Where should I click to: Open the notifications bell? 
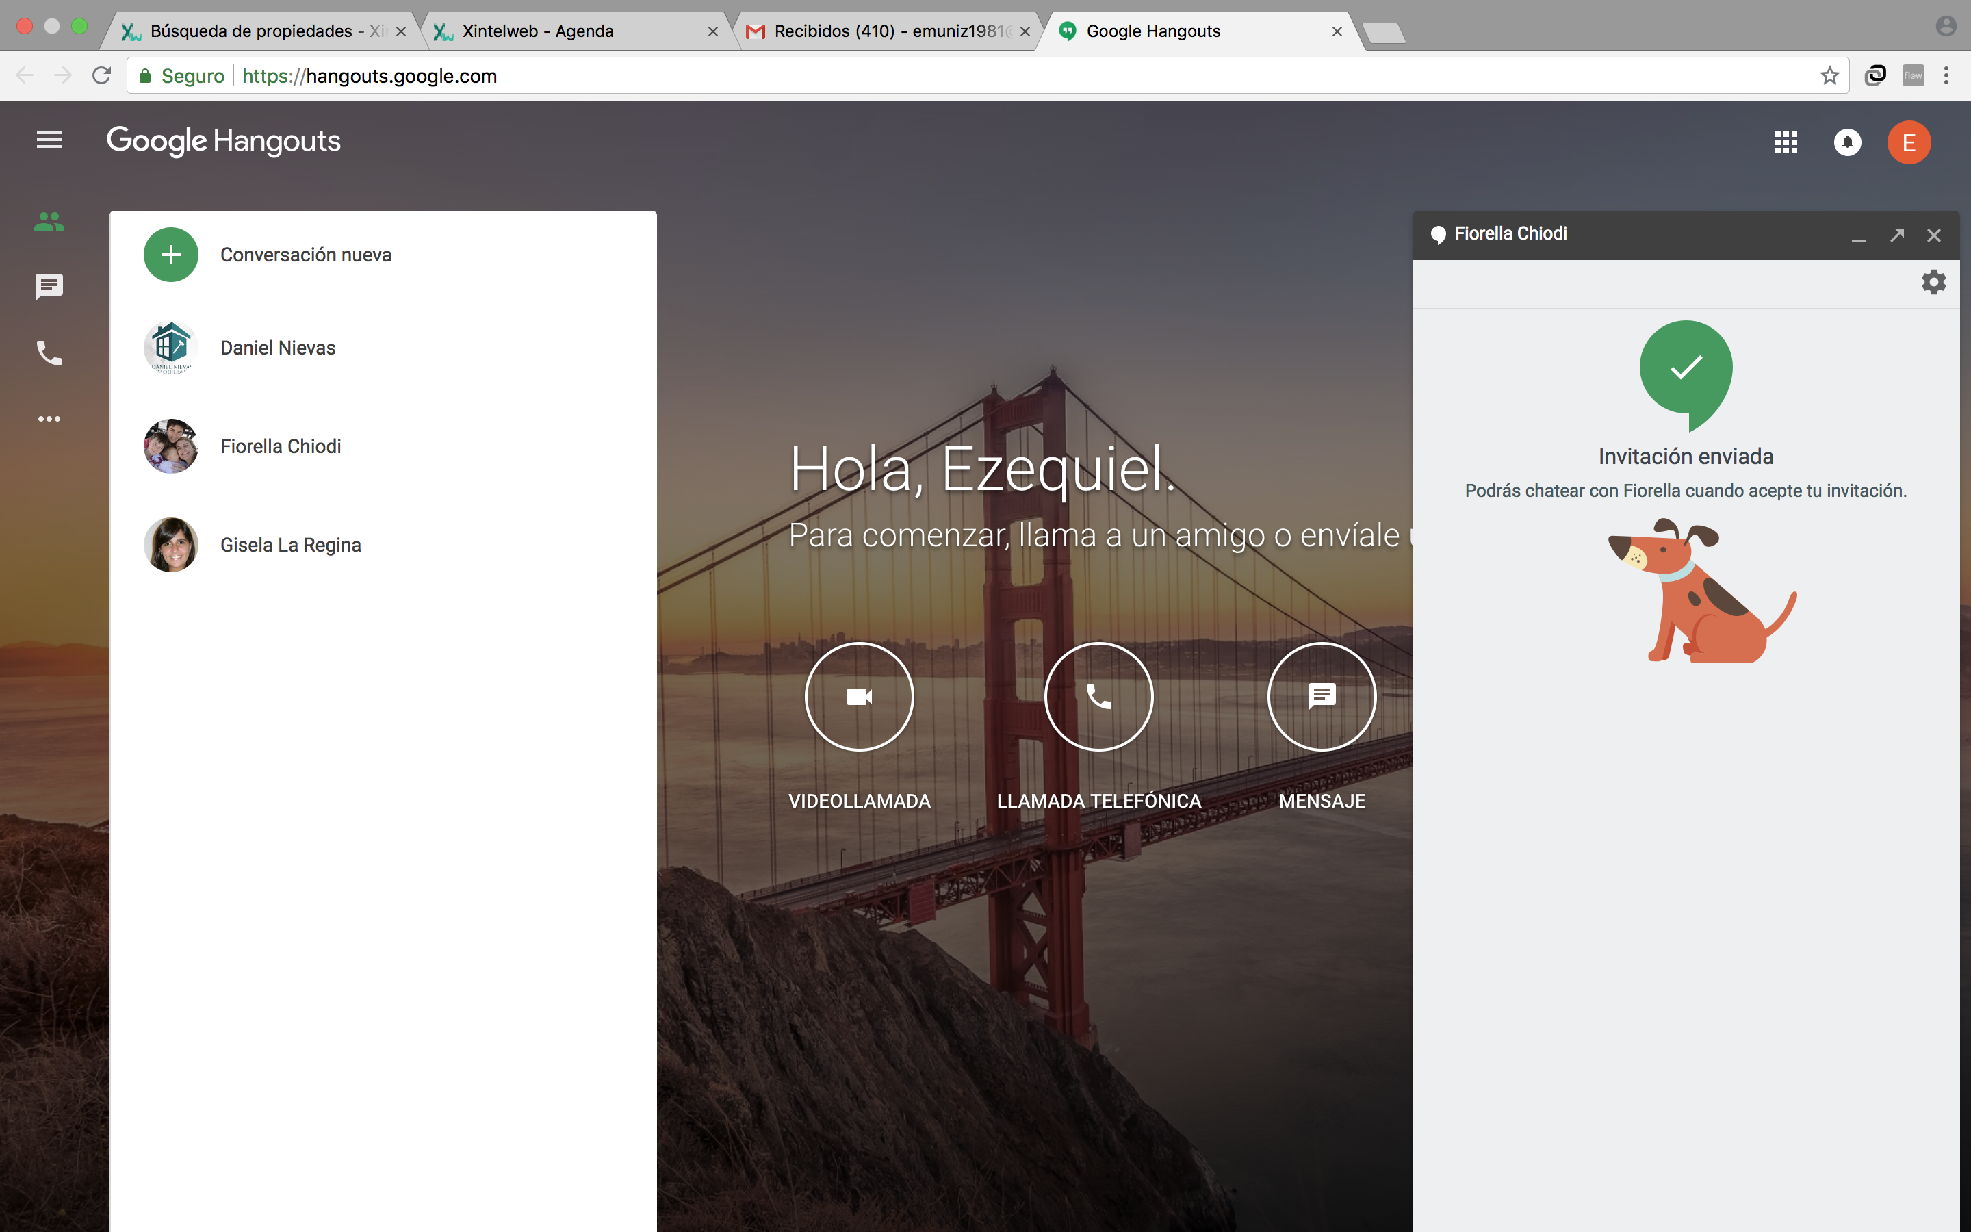1847,142
